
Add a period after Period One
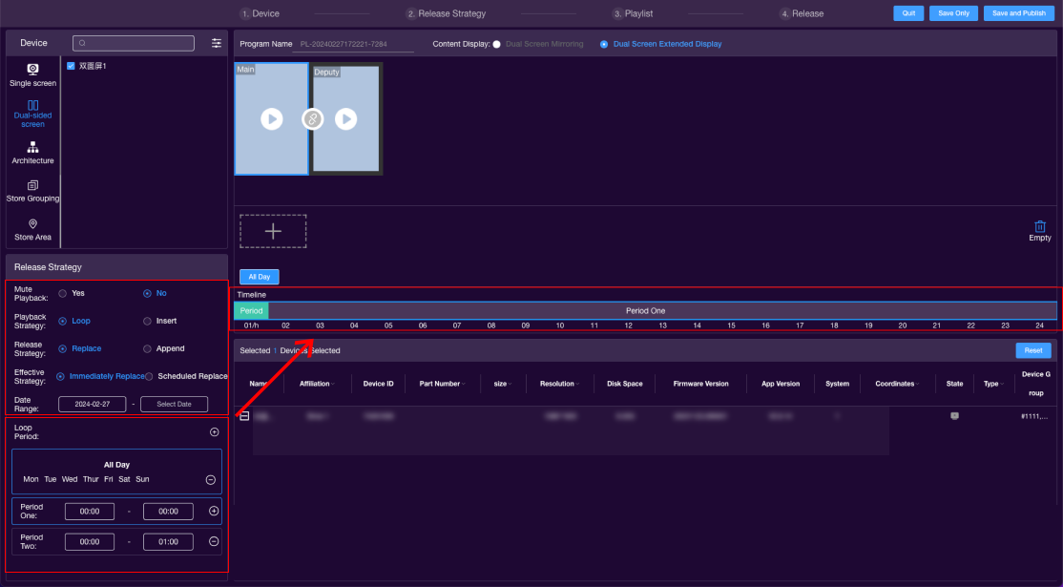pyautogui.click(x=214, y=511)
